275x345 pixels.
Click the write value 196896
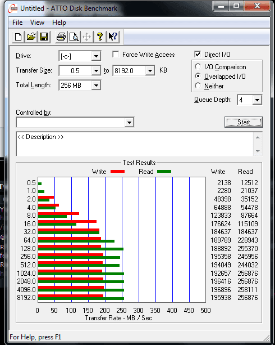221,289
